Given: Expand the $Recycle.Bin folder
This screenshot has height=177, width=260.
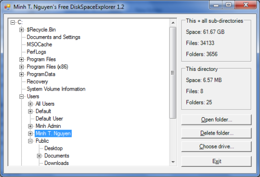Looking at the screenshot, I should pyautogui.click(x=21, y=30).
